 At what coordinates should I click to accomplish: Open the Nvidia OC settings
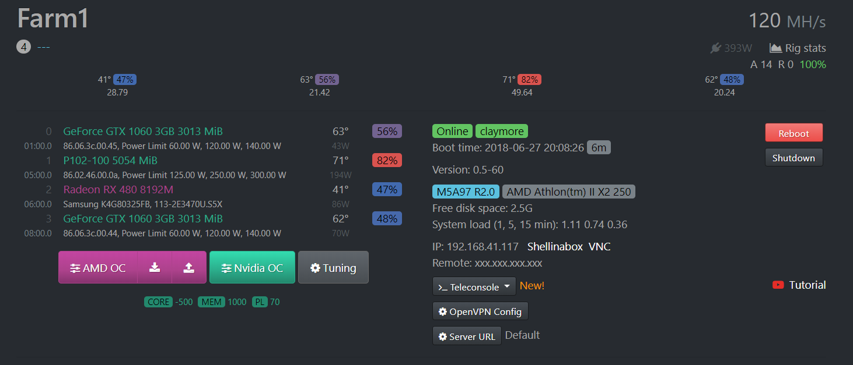click(x=252, y=267)
